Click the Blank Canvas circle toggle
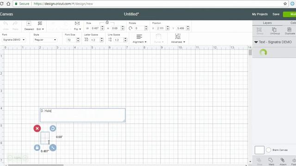Screen dimensions: 296x166 tap(268, 150)
